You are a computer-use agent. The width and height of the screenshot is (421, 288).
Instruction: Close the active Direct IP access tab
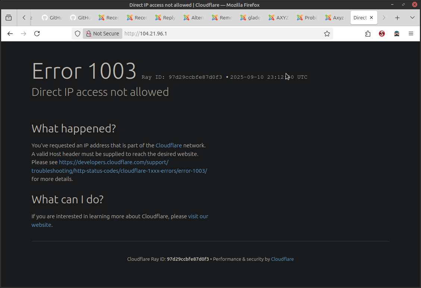[x=371, y=18]
